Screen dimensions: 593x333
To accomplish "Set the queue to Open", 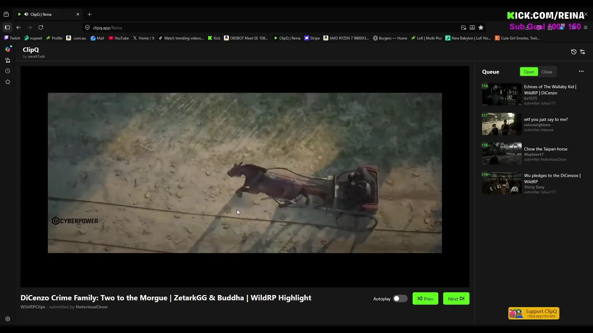I will [x=529, y=72].
